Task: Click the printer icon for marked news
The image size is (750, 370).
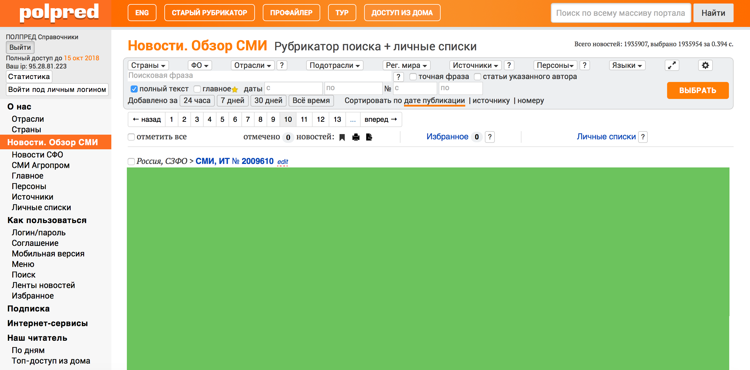Action: [356, 137]
